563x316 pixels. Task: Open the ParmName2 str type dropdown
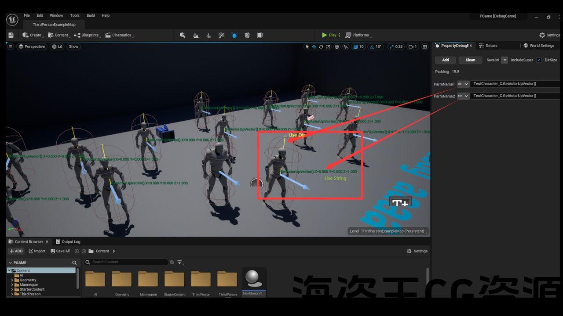pos(463,96)
